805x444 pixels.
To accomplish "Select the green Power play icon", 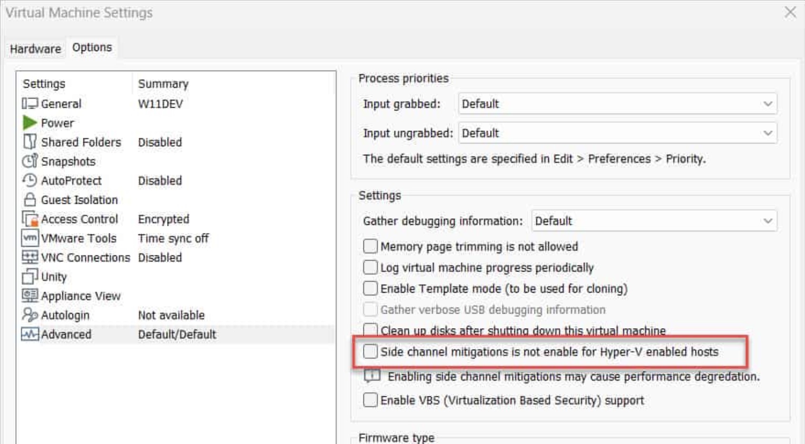I will coord(30,123).
